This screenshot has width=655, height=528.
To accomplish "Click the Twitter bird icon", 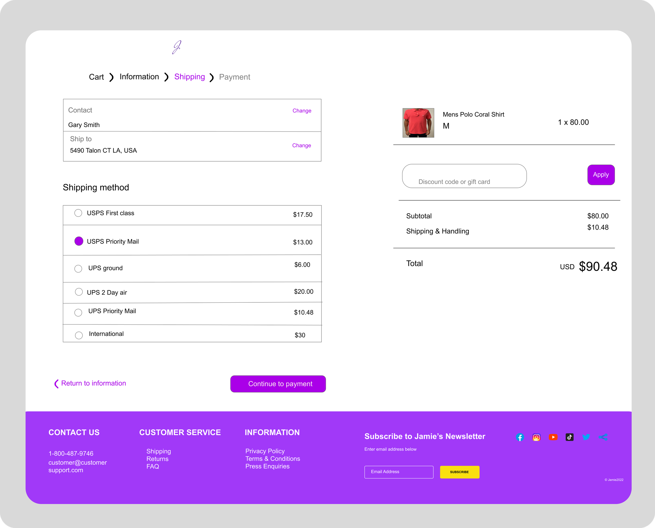I will (x=586, y=437).
